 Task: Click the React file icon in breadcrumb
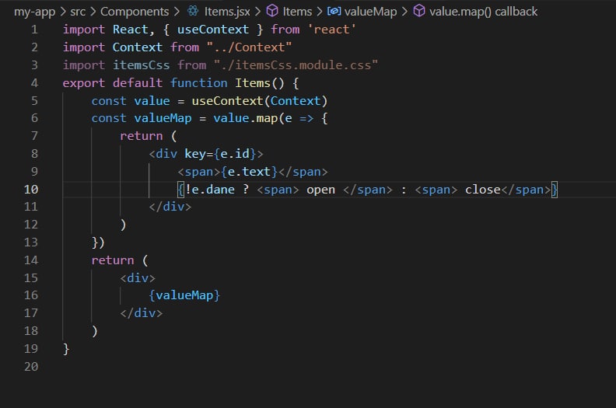coord(193,11)
